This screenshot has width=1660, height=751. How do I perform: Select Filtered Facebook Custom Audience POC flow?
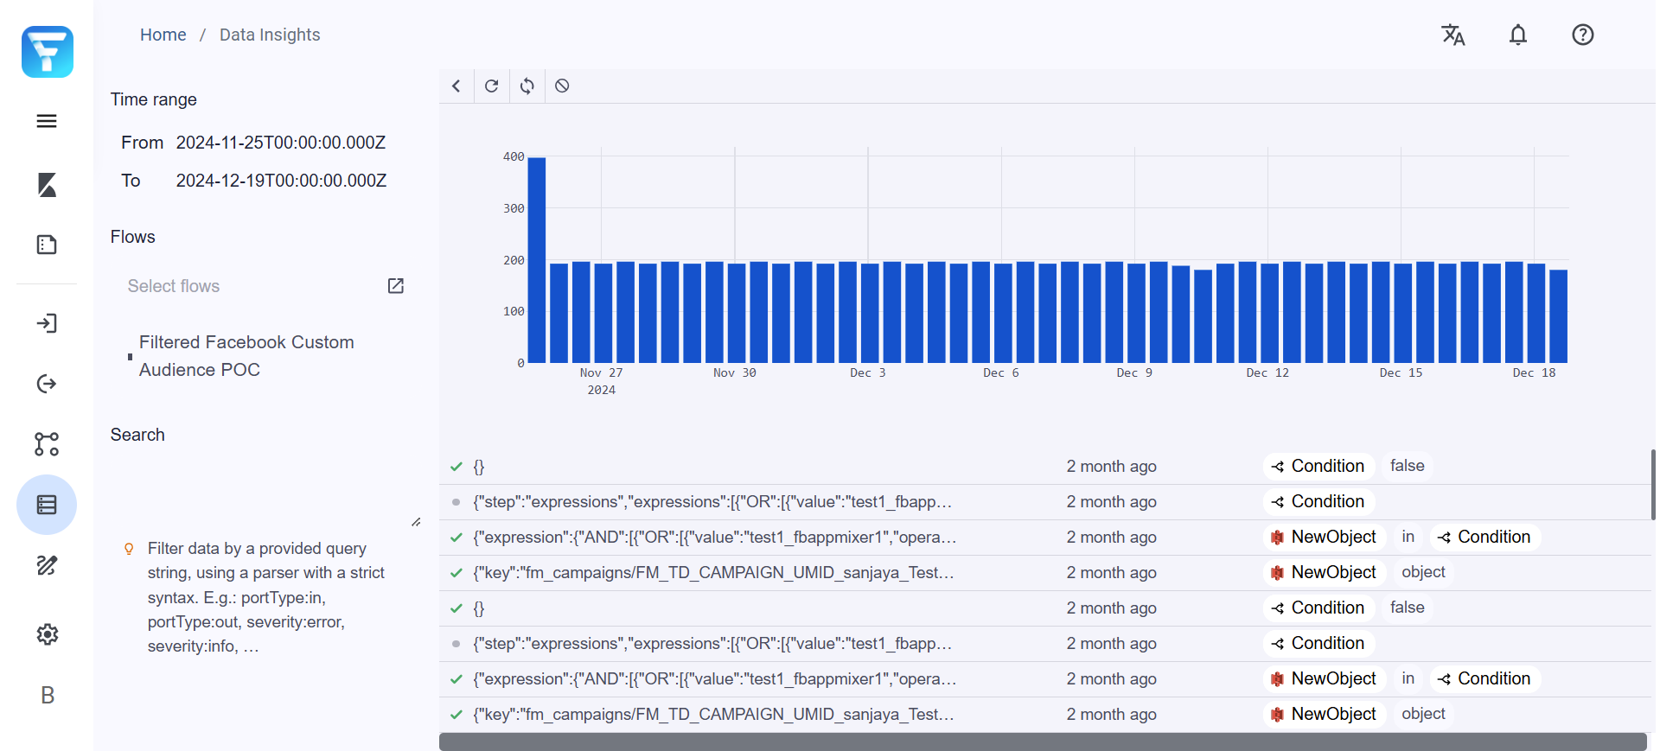pos(246,356)
